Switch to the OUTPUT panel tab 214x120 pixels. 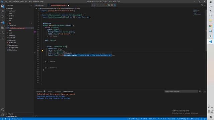(x=50, y=91)
